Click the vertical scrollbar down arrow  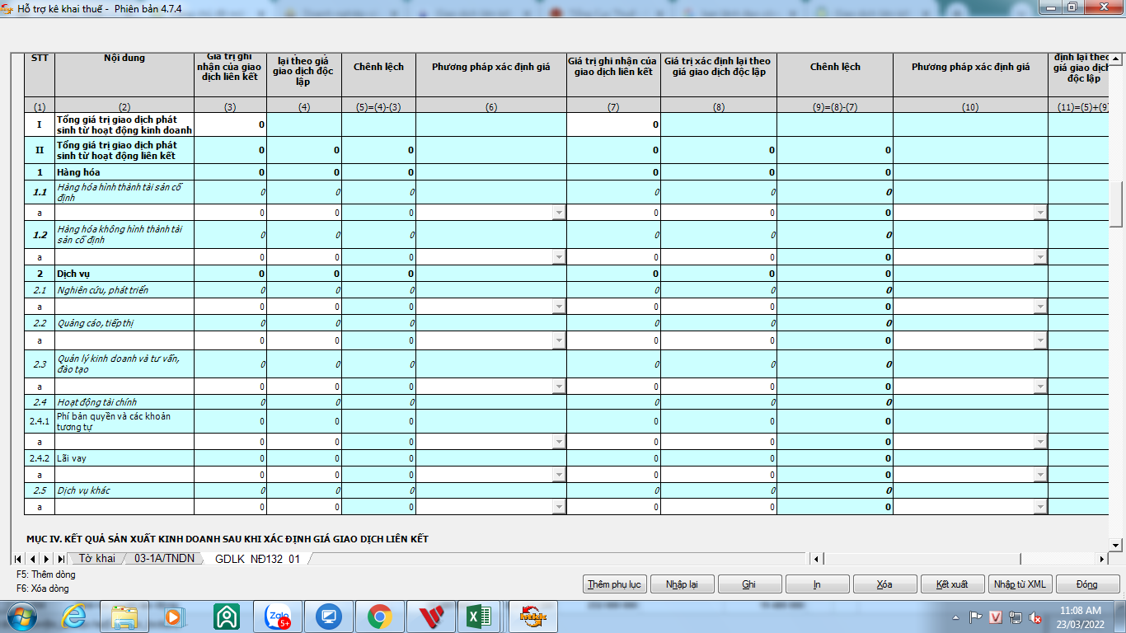(x=1116, y=545)
